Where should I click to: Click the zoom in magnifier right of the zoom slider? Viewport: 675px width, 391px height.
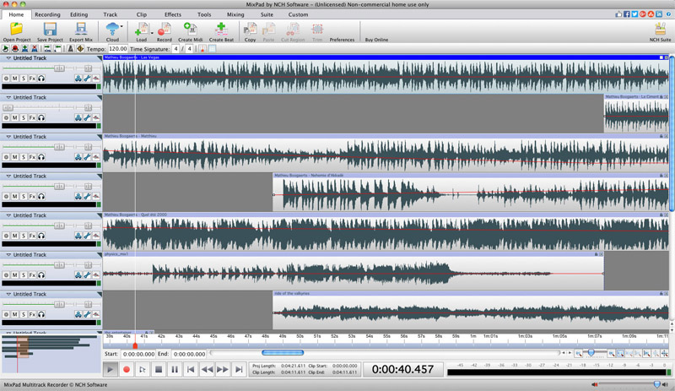coord(611,354)
